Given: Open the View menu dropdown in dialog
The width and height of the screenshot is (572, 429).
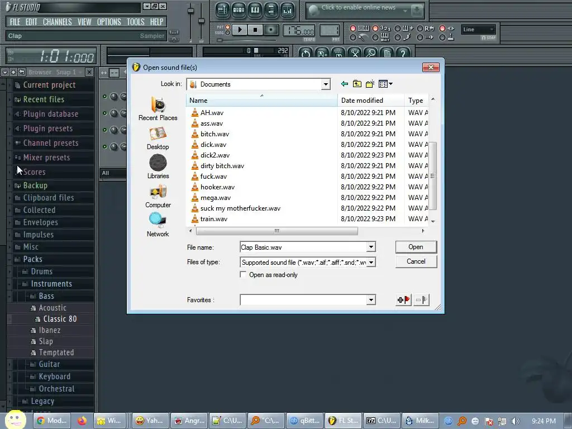Looking at the screenshot, I should click(385, 84).
